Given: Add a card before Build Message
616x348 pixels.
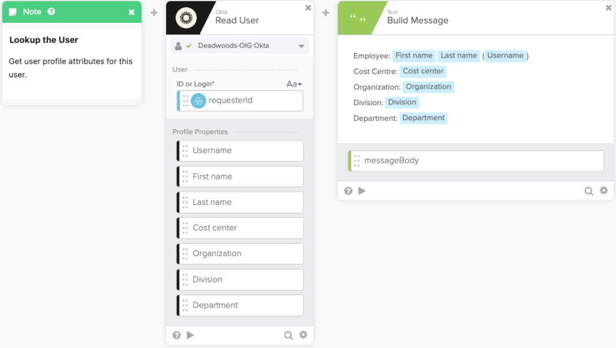Looking at the screenshot, I should [326, 13].
